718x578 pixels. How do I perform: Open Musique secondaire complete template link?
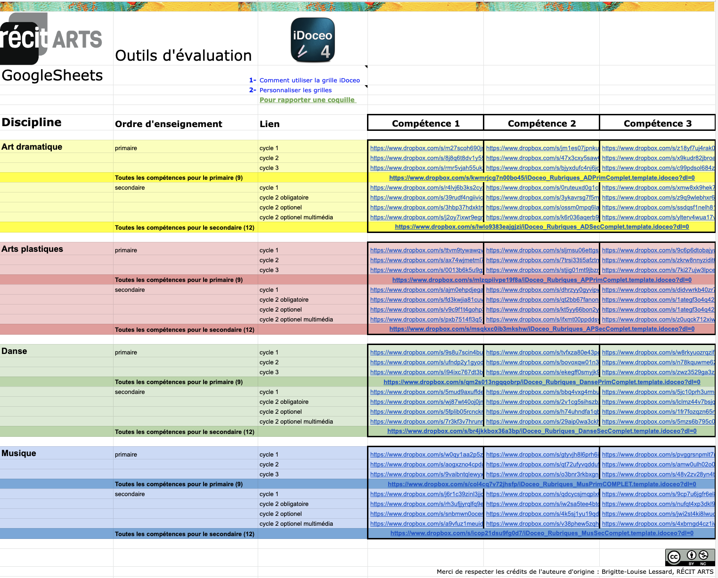coord(542,533)
